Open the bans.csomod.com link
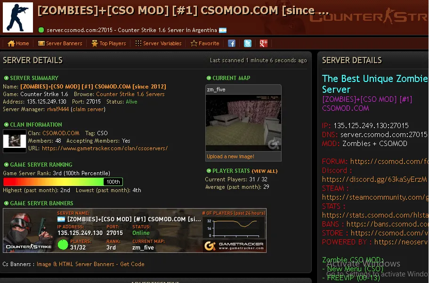429x283 pixels. coord(388,224)
